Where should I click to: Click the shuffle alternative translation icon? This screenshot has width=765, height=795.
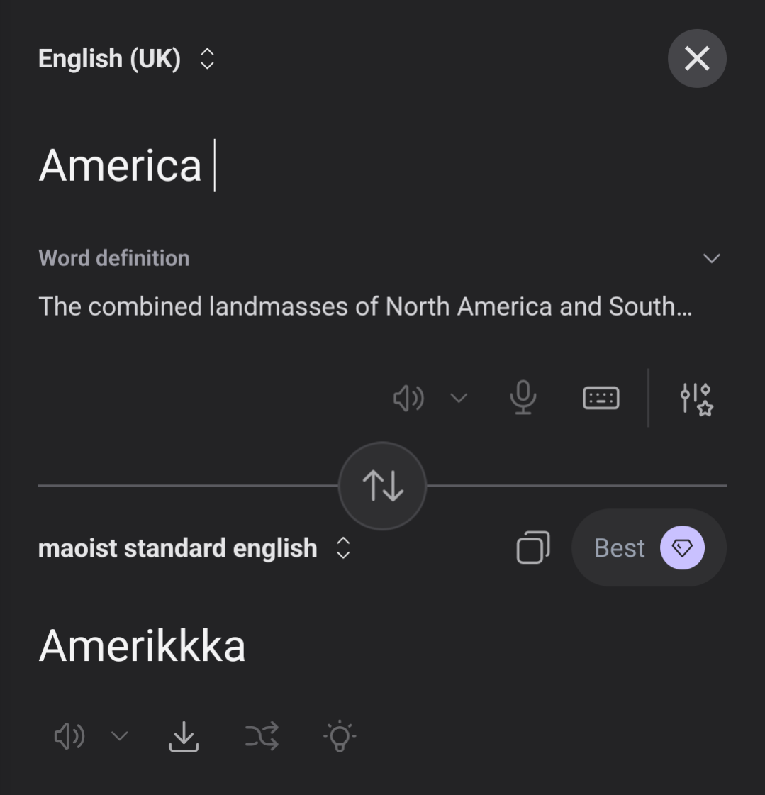pos(262,736)
